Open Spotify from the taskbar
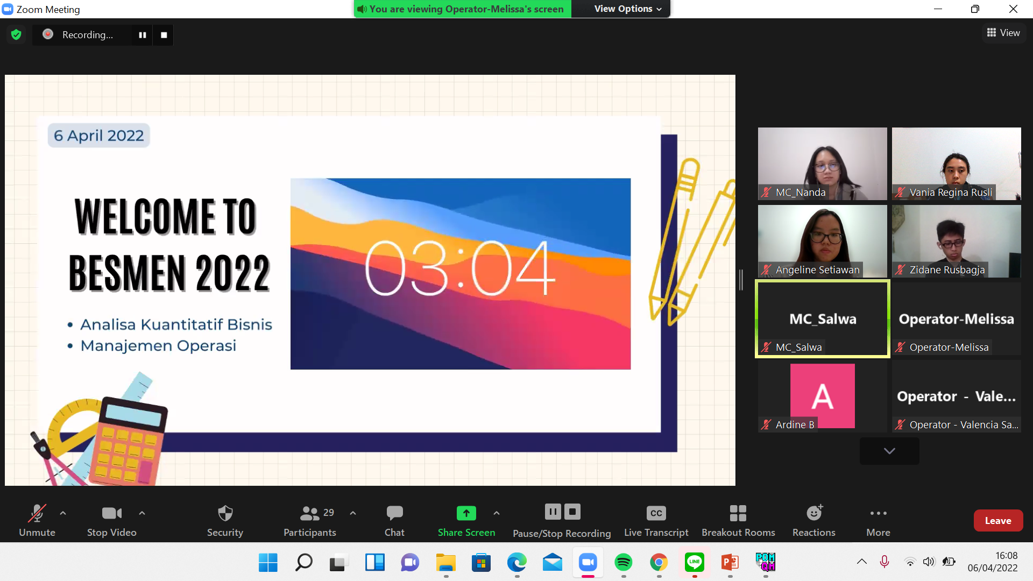The height and width of the screenshot is (581, 1033). (624, 563)
